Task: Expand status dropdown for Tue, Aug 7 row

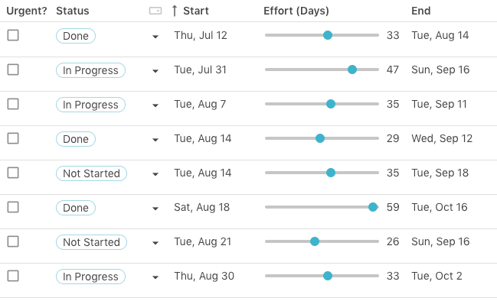Action: tap(155, 105)
